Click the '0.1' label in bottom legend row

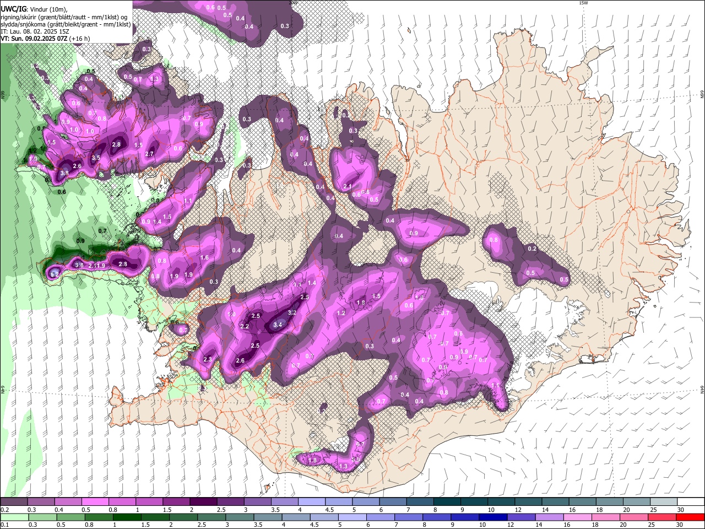point(4,525)
